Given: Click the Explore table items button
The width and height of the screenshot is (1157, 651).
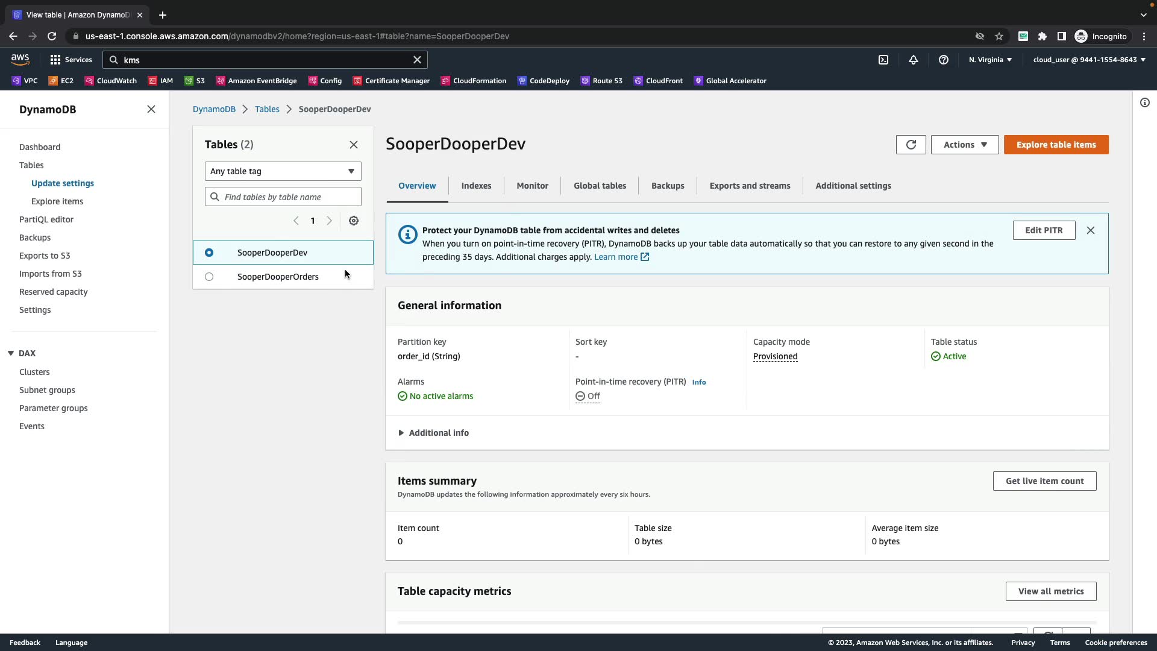Looking at the screenshot, I should [x=1056, y=145].
